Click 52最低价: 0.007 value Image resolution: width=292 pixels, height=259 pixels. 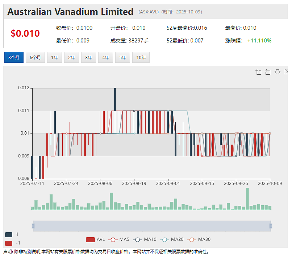[x=185, y=41]
